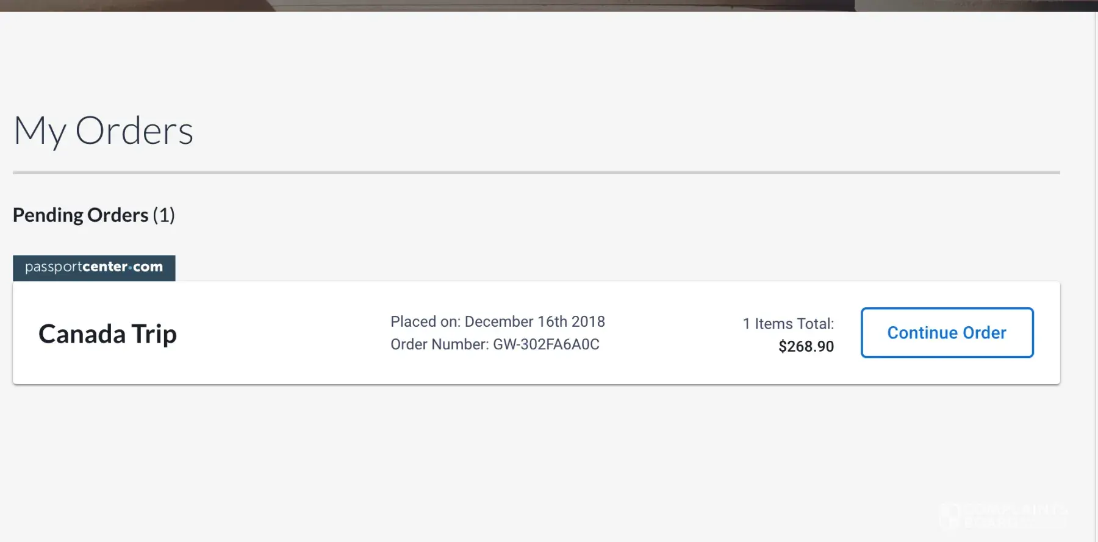Click the $268.90 order total
This screenshot has width=1098, height=542.
tap(806, 346)
